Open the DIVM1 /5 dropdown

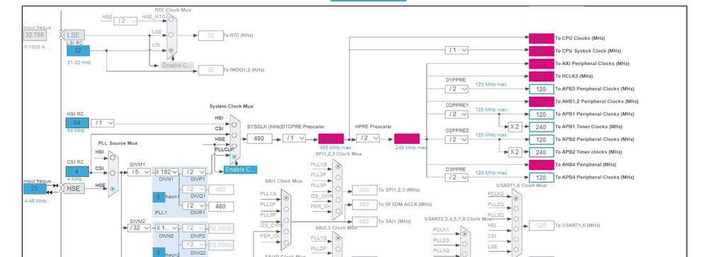pyautogui.click(x=139, y=172)
